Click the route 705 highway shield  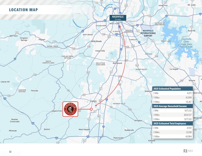tap(74, 49)
